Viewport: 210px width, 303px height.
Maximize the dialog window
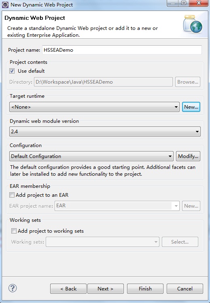click(184, 3)
